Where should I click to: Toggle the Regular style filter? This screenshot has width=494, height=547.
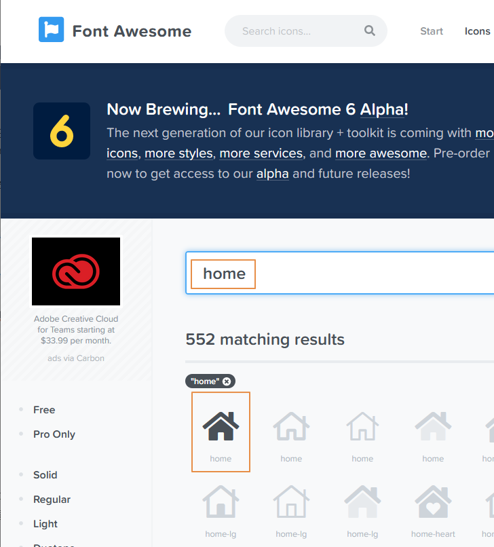[x=52, y=499]
